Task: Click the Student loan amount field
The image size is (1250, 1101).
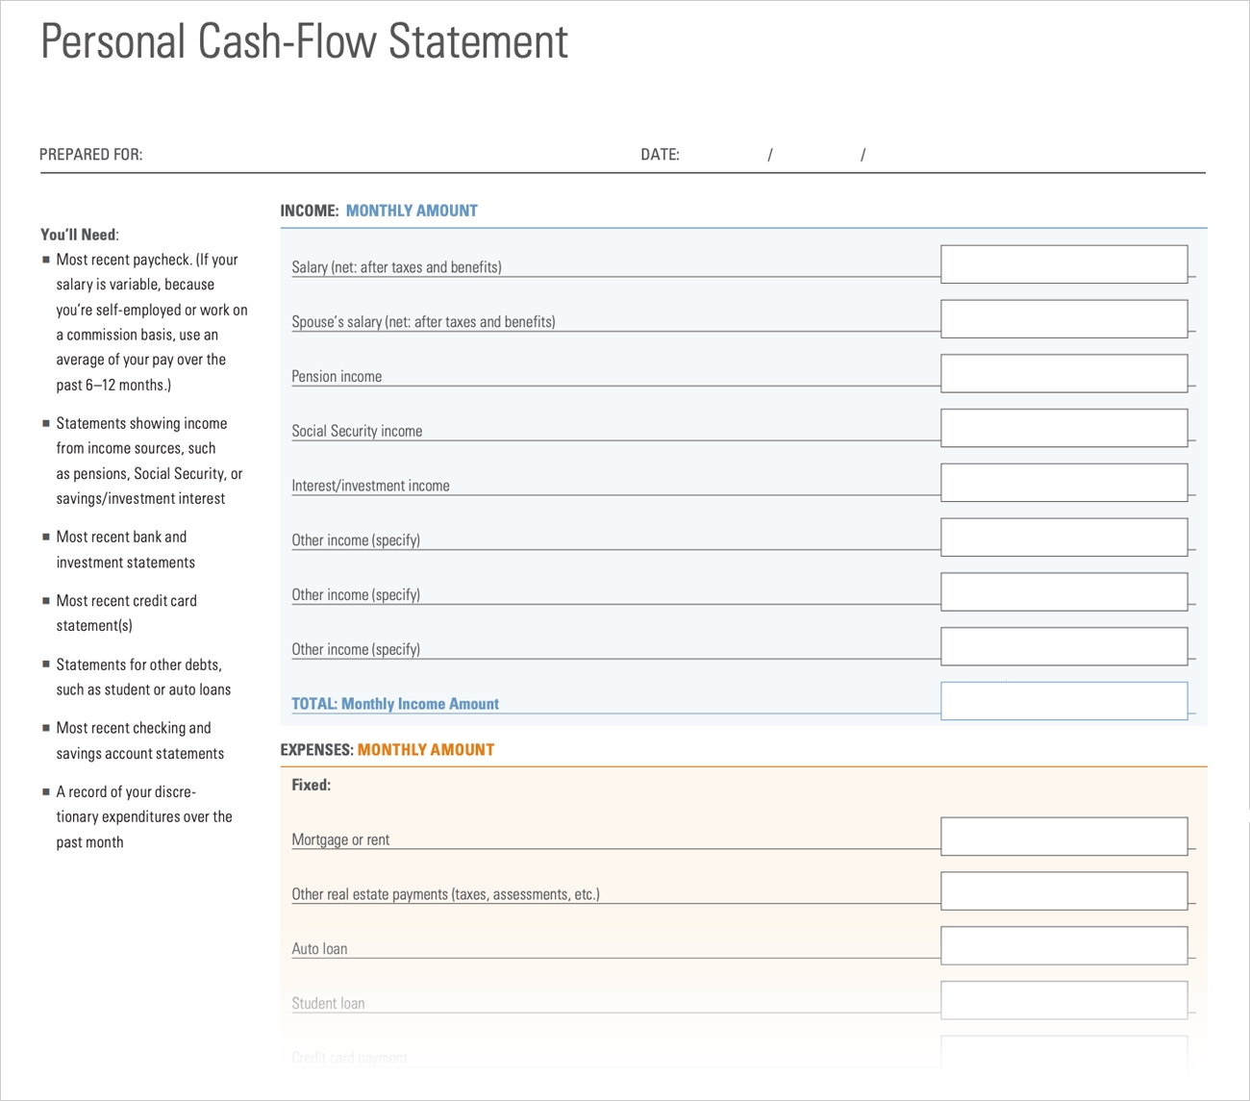Action: [x=1063, y=1001]
